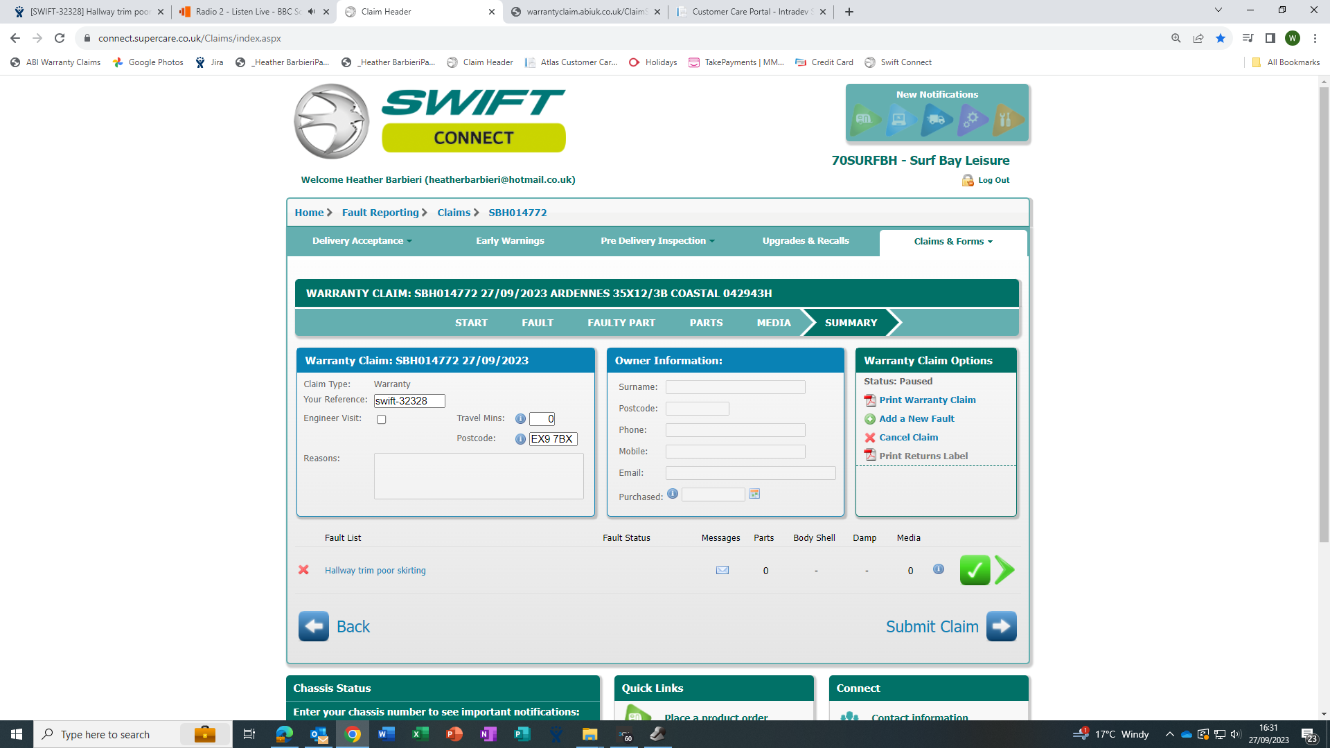Viewport: 1330px width, 748px height.
Task: Open the Early Warnings menu item
Action: (x=510, y=241)
